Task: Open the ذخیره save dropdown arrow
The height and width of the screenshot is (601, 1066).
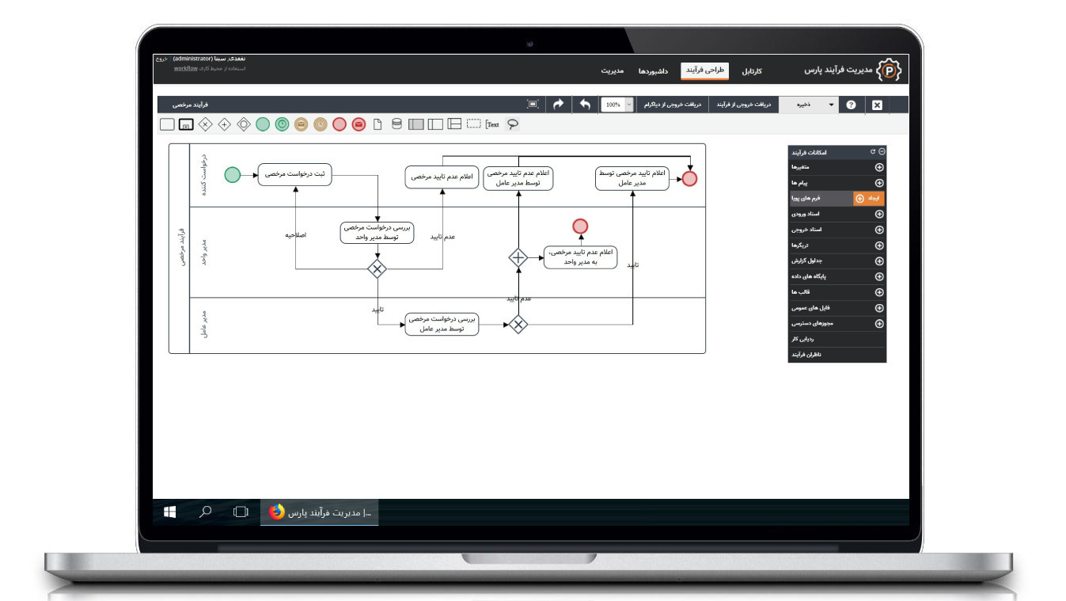Action: (x=830, y=105)
